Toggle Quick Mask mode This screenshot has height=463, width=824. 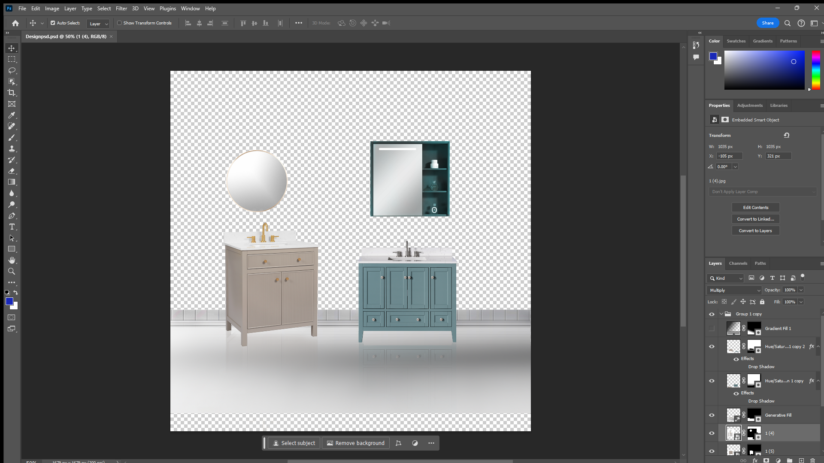[12, 318]
